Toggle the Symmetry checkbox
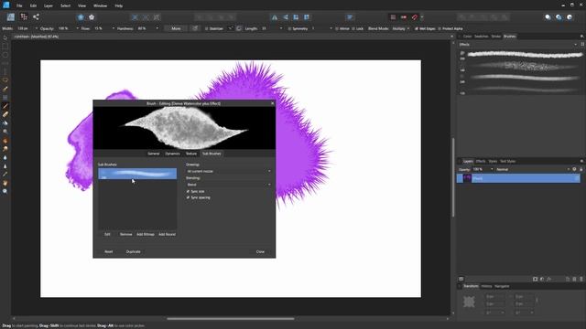The image size is (586, 329). pyautogui.click(x=289, y=28)
